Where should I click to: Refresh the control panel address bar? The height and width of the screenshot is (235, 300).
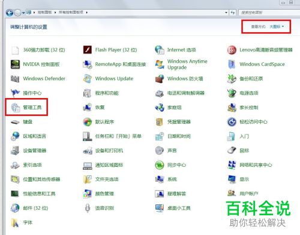coord(233,13)
